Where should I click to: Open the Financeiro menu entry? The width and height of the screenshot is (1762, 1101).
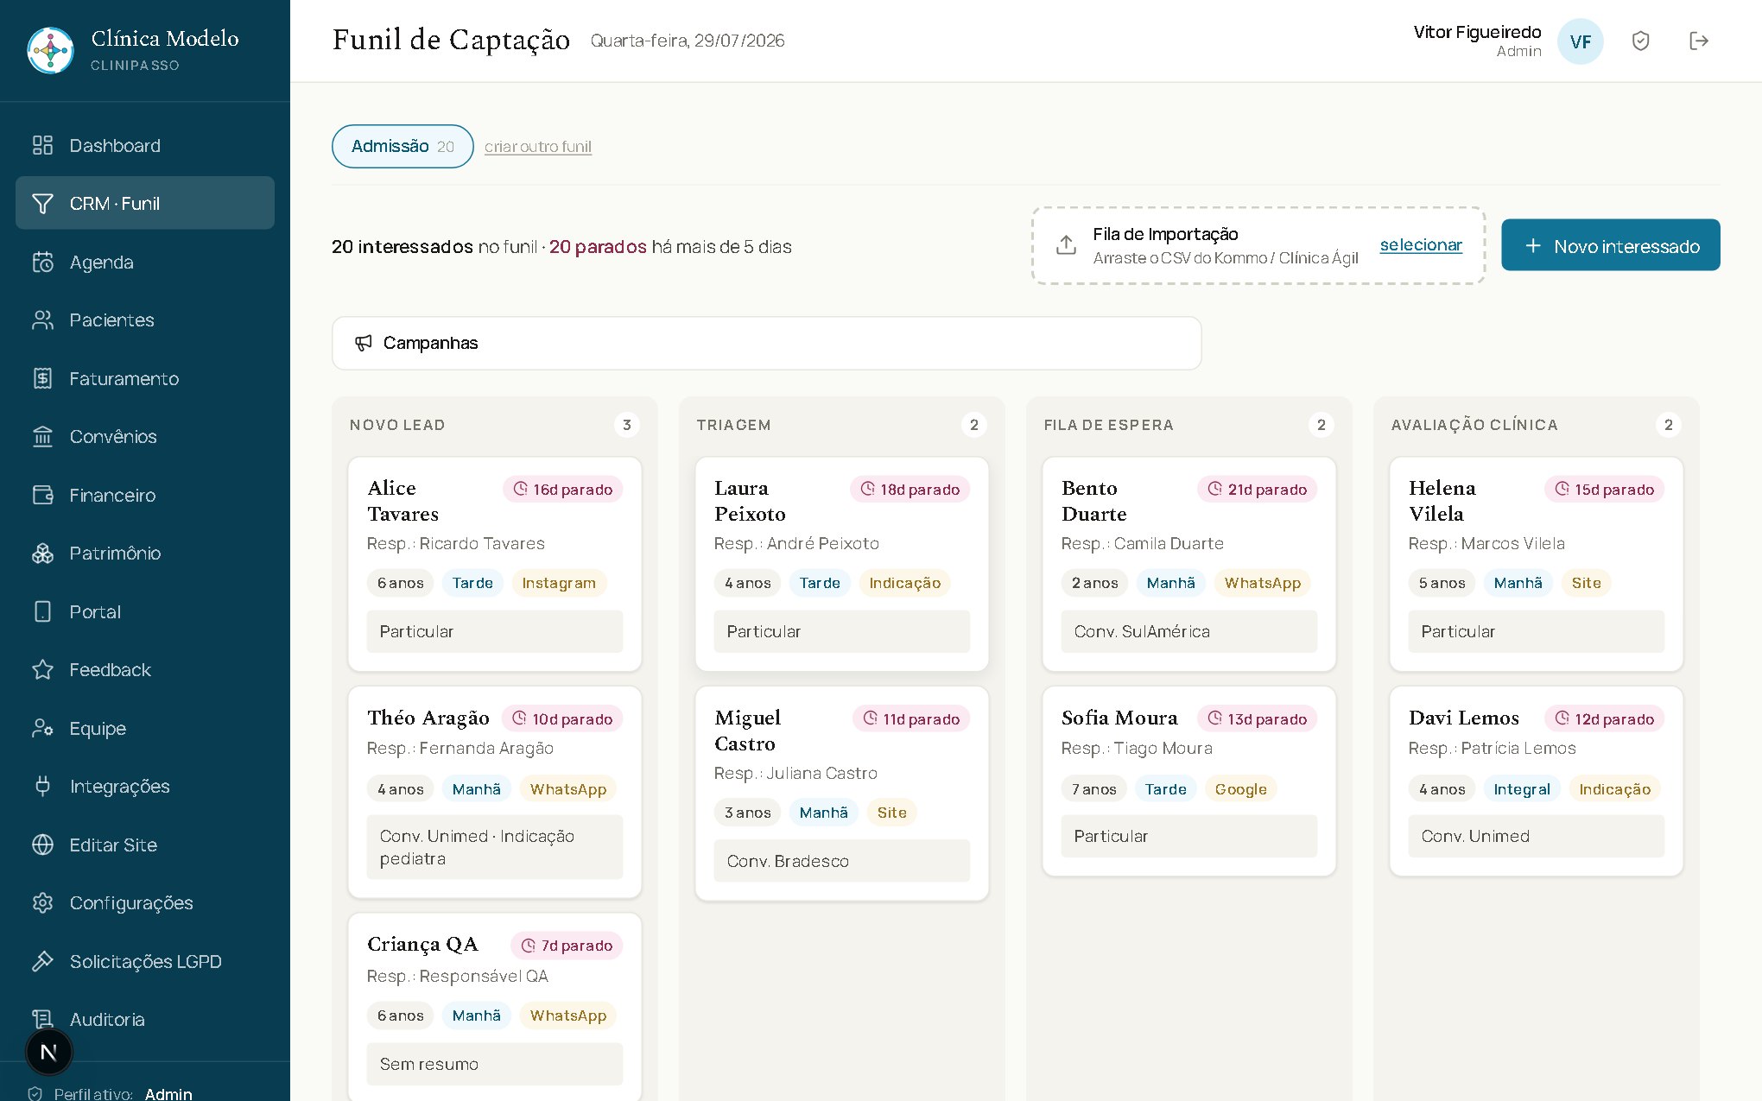[x=145, y=495]
